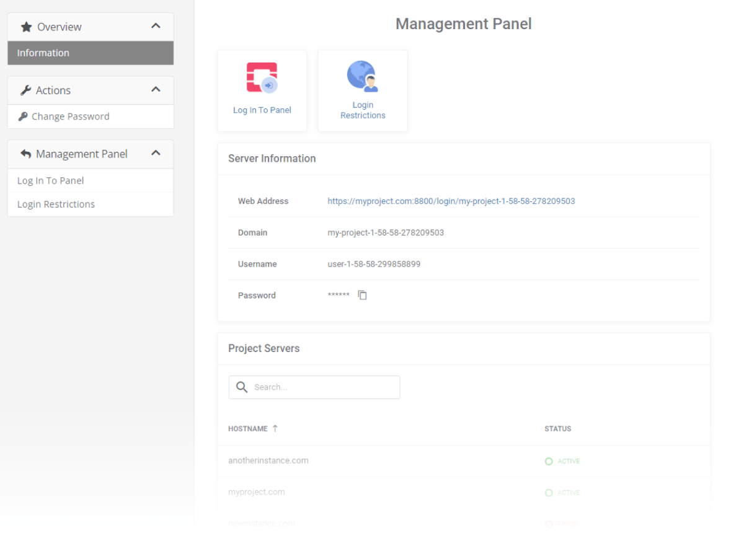Click the ACTIVE status of anotherinstance.com
The image size is (744, 533).
[x=569, y=461]
